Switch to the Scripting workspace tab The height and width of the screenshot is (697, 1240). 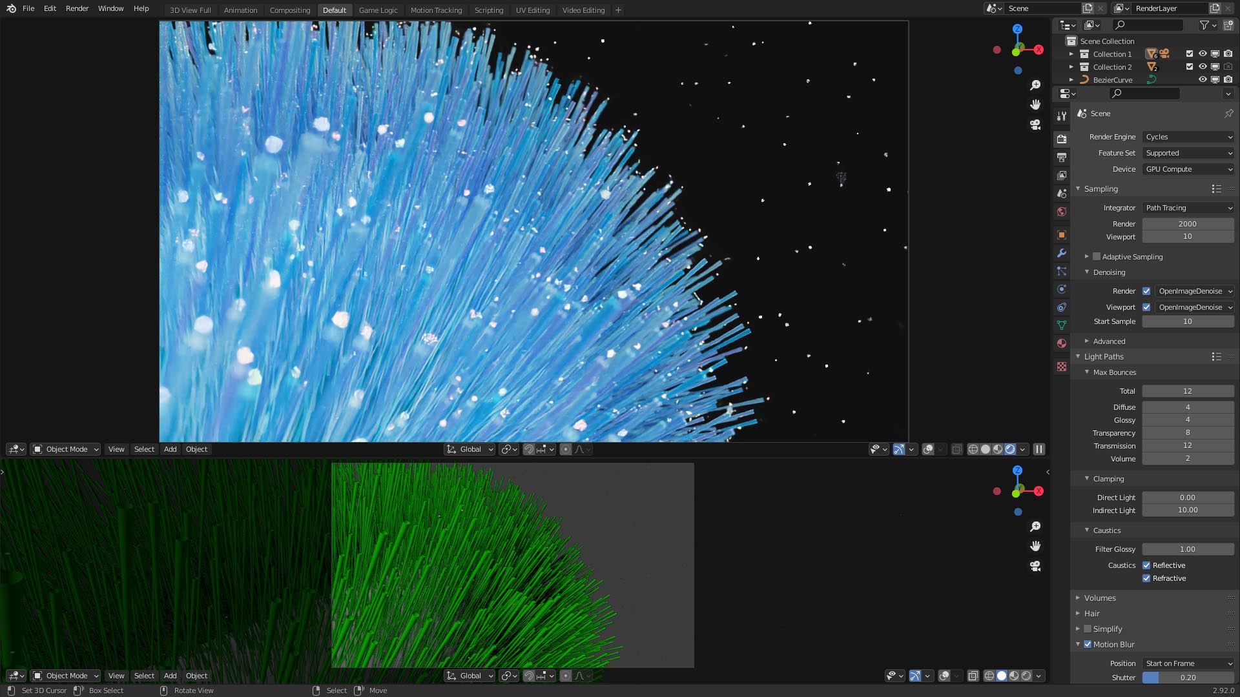coord(488,10)
